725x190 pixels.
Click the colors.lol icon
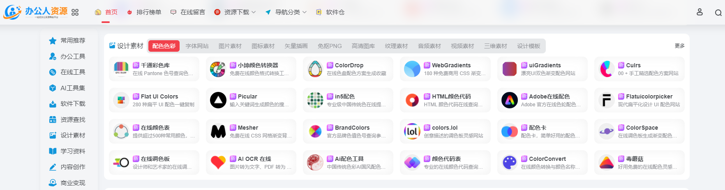coord(412,131)
